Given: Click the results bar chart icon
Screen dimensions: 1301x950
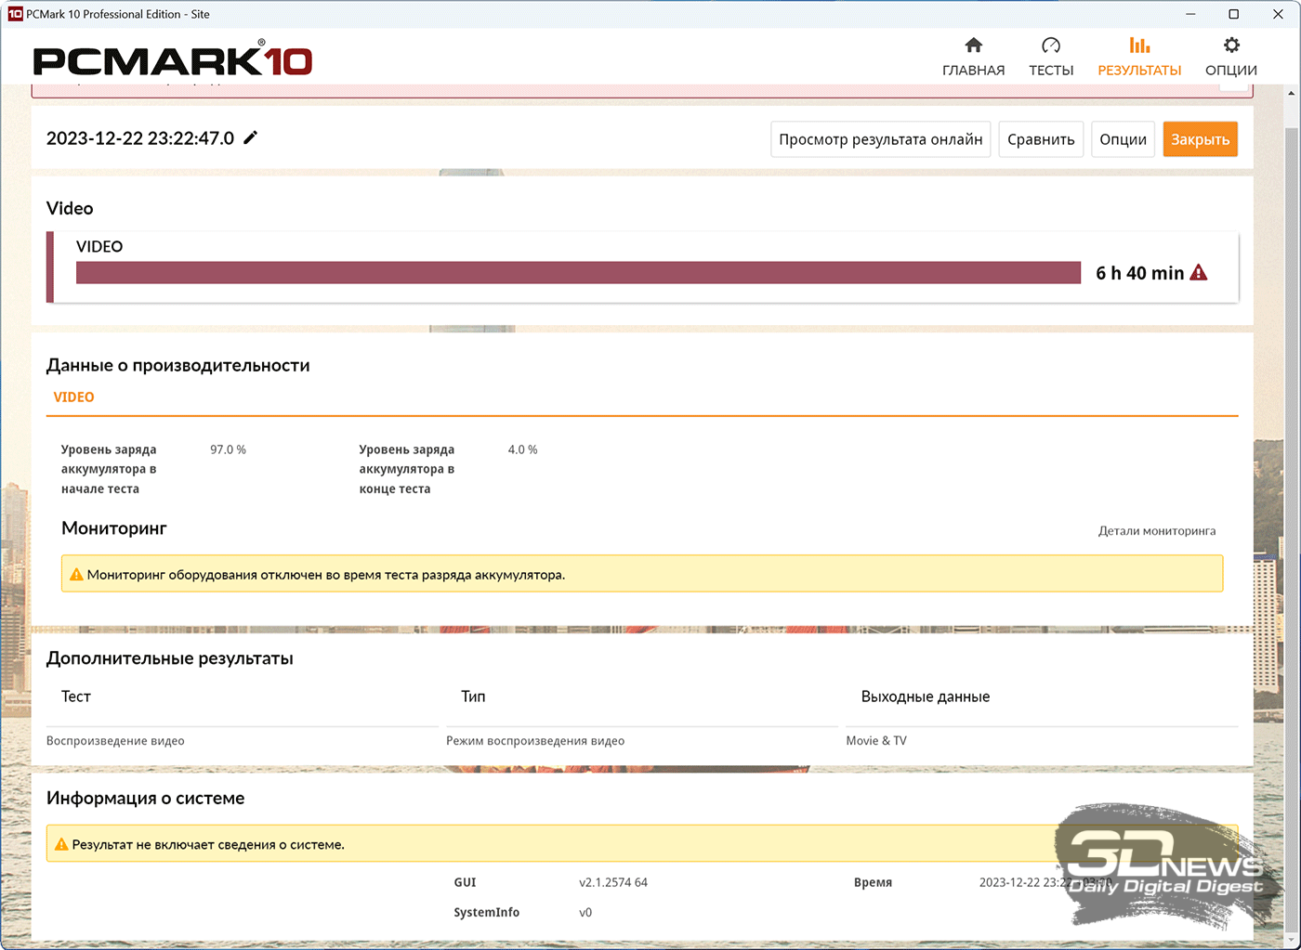Looking at the screenshot, I should [1139, 45].
